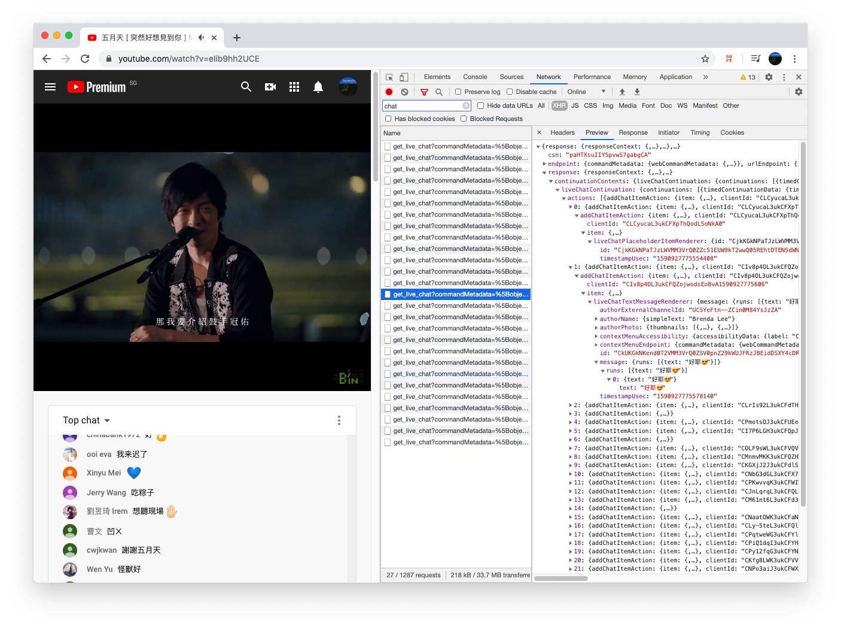Open the YouTube guide hamburger menu
This screenshot has width=841, height=627.
coord(50,87)
